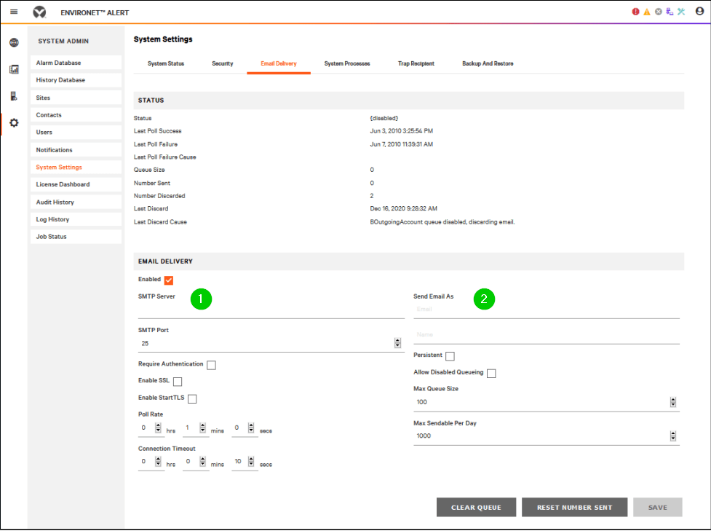This screenshot has width=711, height=531.
Task: Click 'Jun 3, 2010 3:25:54 PM' value
Action: [x=401, y=130]
